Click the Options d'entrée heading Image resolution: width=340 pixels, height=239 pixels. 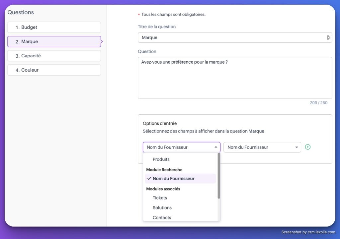coord(160,123)
